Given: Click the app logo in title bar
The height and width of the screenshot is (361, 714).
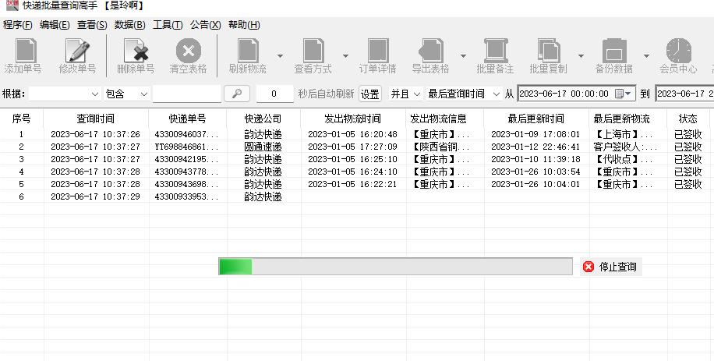Looking at the screenshot, I should [x=12, y=5].
